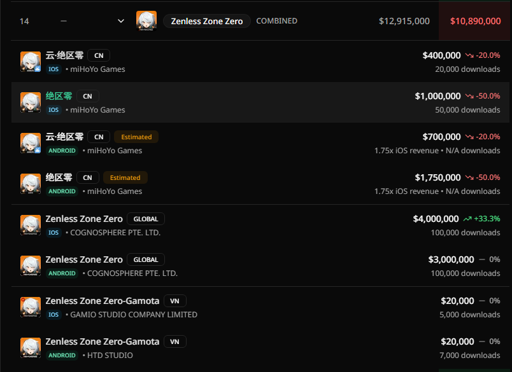Image resolution: width=512 pixels, height=372 pixels.
Task: Click GAMIO STUDIO COMPANY LIMITED publisher name
Action: (134, 315)
